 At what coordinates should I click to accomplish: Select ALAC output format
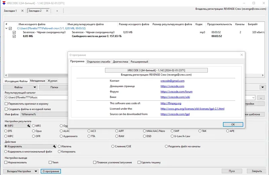(x=61, y=131)
